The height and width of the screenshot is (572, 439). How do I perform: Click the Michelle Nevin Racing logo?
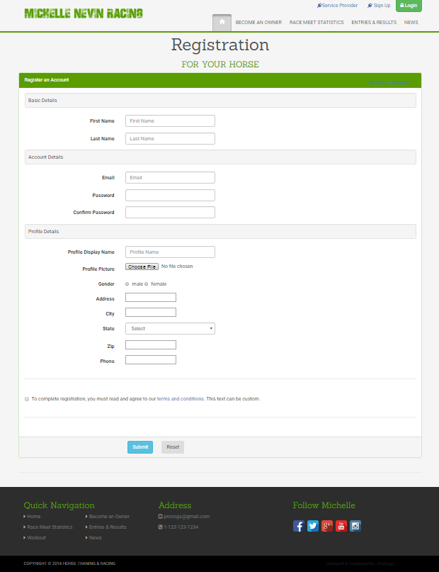pyautogui.click(x=84, y=13)
